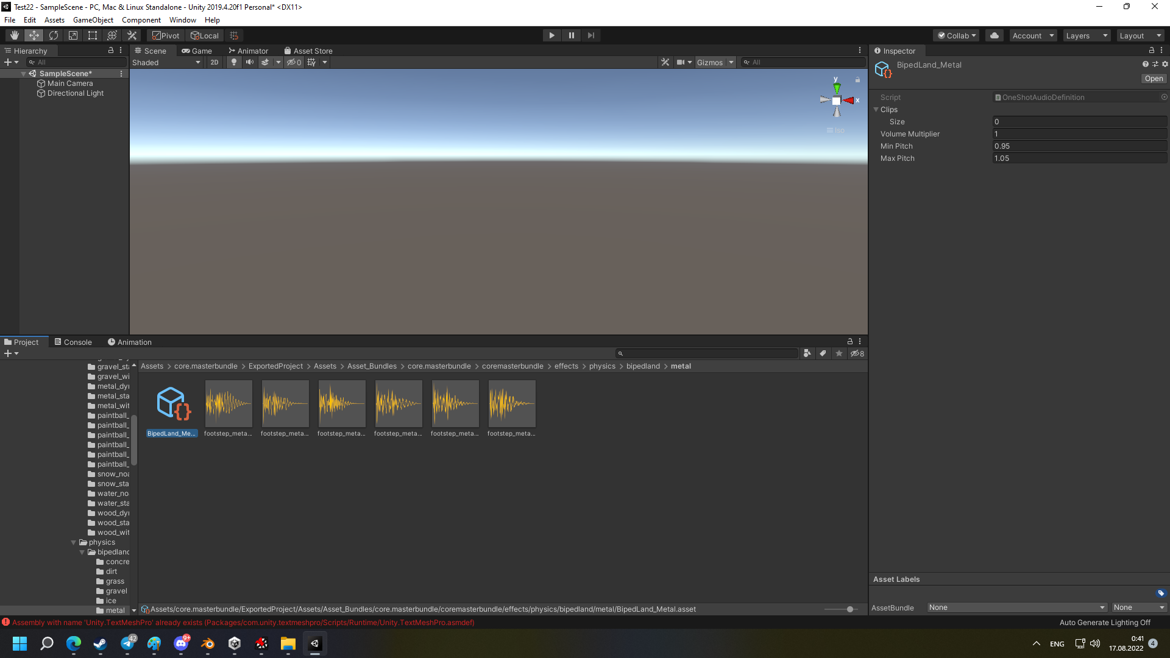Toggle 2D view mode
Image resolution: width=1170 pixels, height=658 pixels.
(214, 62)
